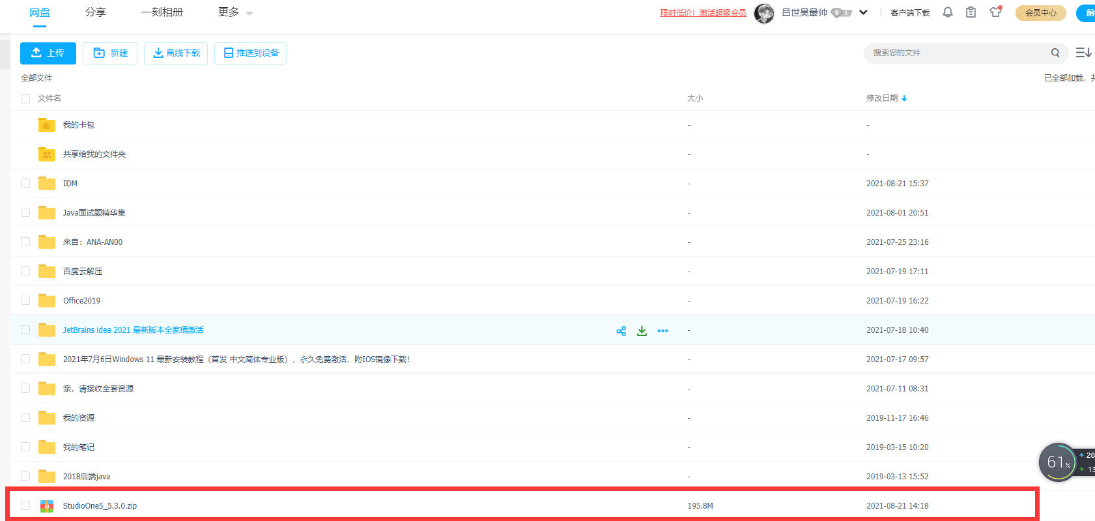Click the user avatar picture
This screenshot has width=1095, height=521.
764,13
